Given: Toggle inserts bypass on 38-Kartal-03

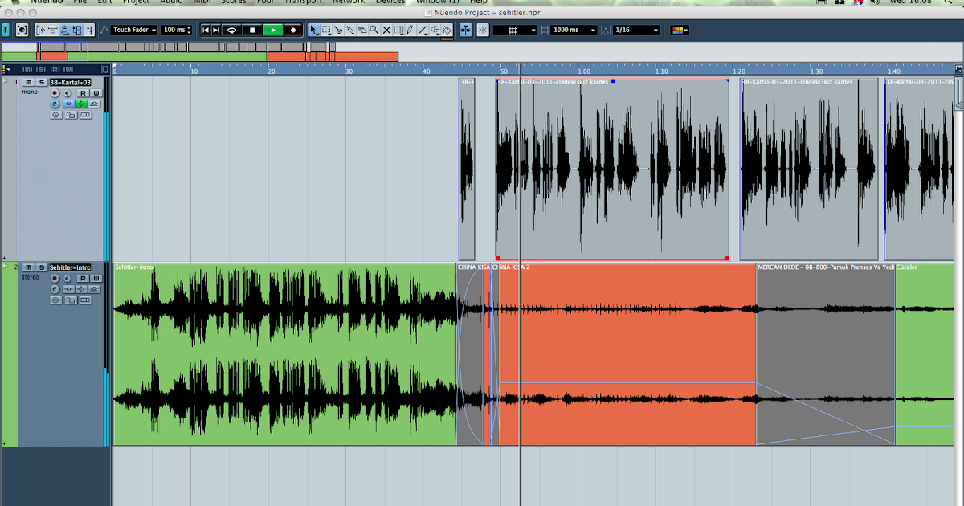Looking at the screenshot, I should pyautogui.click(x=68, y=104).
